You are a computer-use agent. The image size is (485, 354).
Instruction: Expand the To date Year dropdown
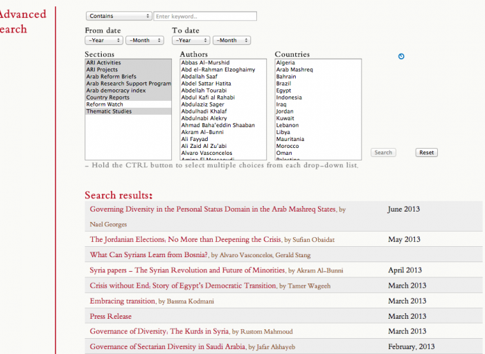click(191, 40)
